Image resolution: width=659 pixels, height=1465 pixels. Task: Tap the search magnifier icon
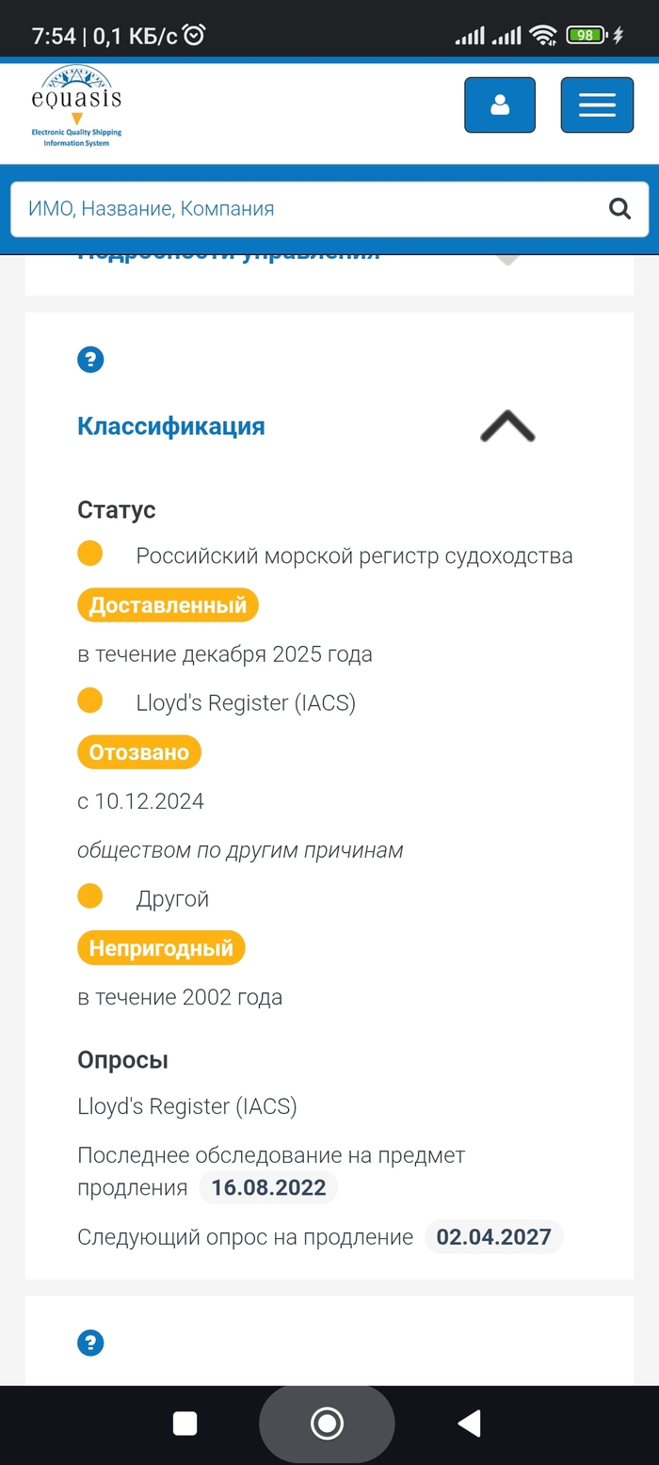click(619, 208)
